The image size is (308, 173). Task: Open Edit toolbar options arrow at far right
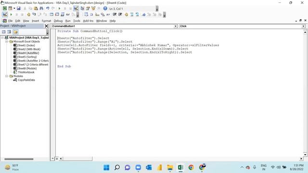[x=165, y=15]
